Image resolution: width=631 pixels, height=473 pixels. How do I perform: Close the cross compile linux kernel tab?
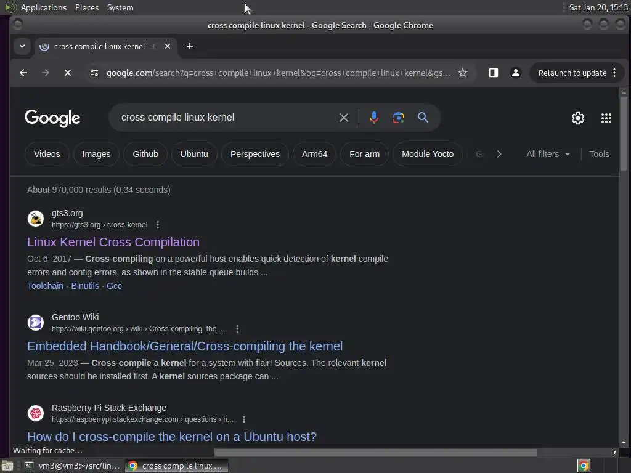click(x=168, y=46)
